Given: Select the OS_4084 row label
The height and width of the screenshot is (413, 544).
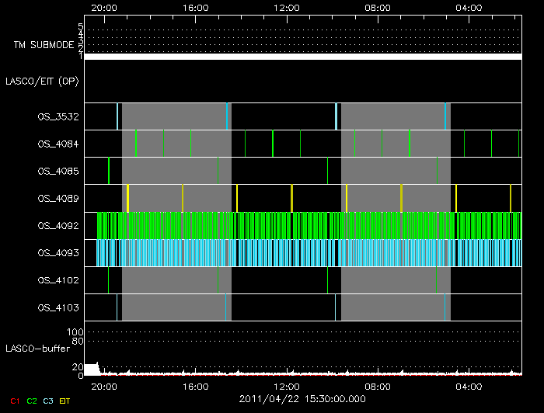Looking at the screenshot, I should coord(58,144).
